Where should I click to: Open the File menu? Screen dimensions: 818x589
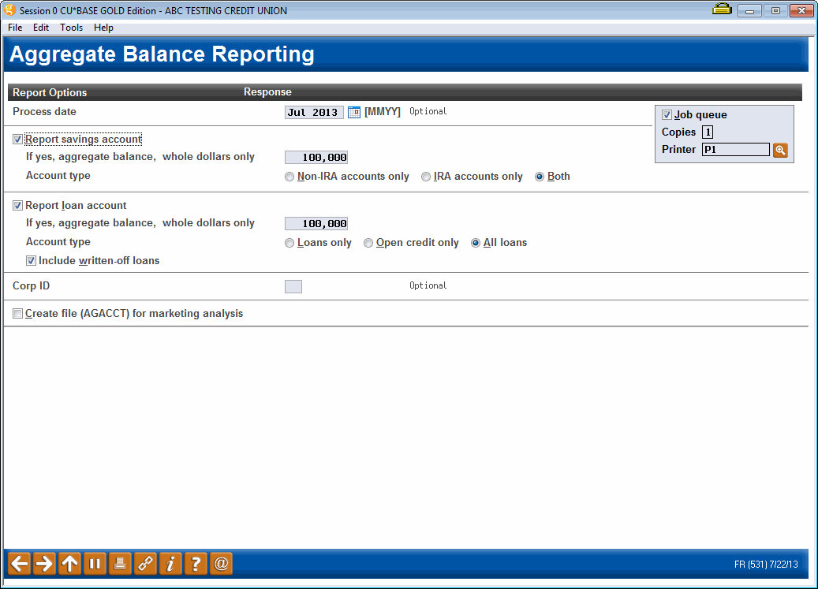tap(15, 27)
